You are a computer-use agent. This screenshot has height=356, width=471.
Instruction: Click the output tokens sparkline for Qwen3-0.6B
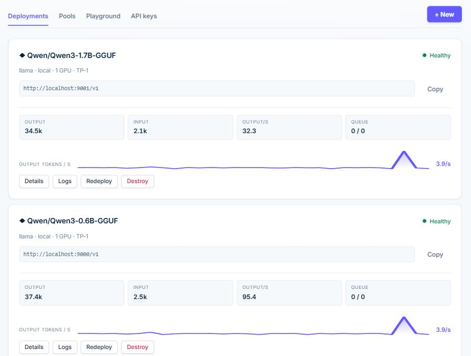[x=253, y=326]
